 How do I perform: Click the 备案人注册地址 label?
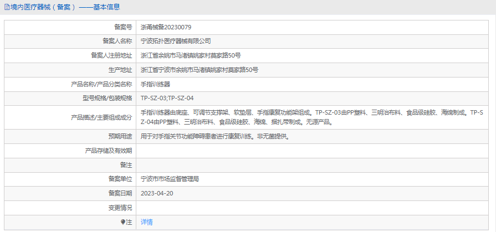pyautogui.click(x=111, y=55)
